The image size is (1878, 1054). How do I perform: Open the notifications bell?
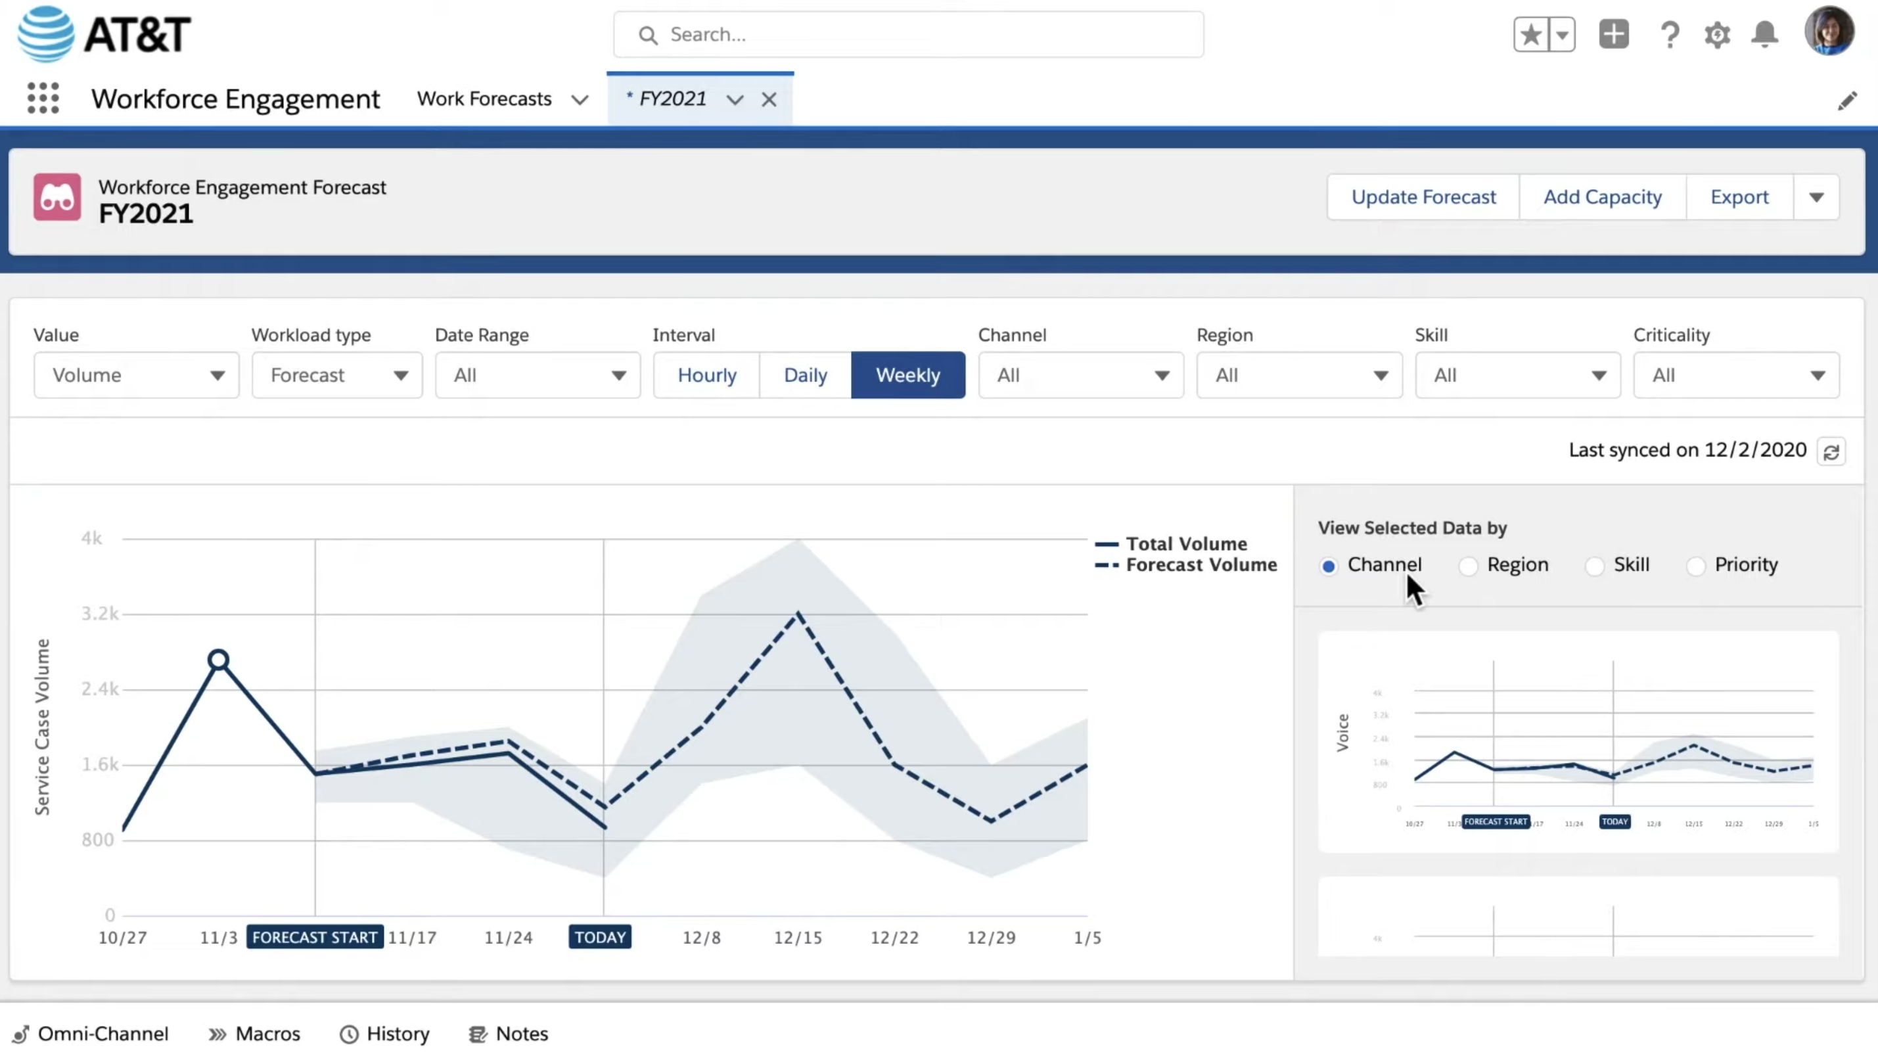(x=1764, y=34)
